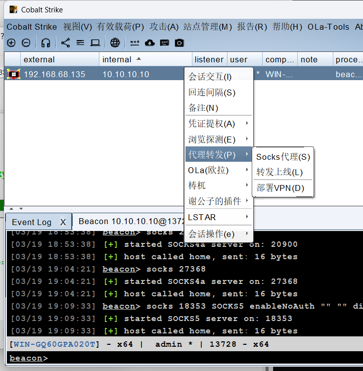Image resolution: width=363 pixels, height=371 pixels.
Task: Choose 转发上线(L) from submenu
Action: tap(283, 172)
